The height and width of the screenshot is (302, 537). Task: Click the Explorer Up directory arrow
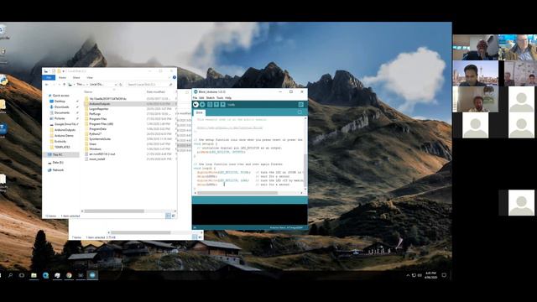pos(64,84)
